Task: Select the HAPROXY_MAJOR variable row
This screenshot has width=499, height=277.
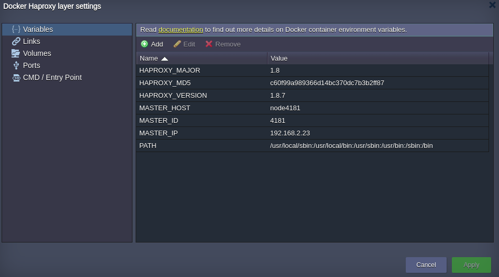Action: [x=313, y=71]
